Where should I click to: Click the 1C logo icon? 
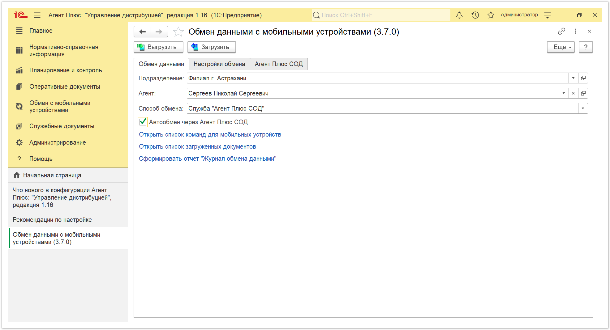tap(21, 15)
